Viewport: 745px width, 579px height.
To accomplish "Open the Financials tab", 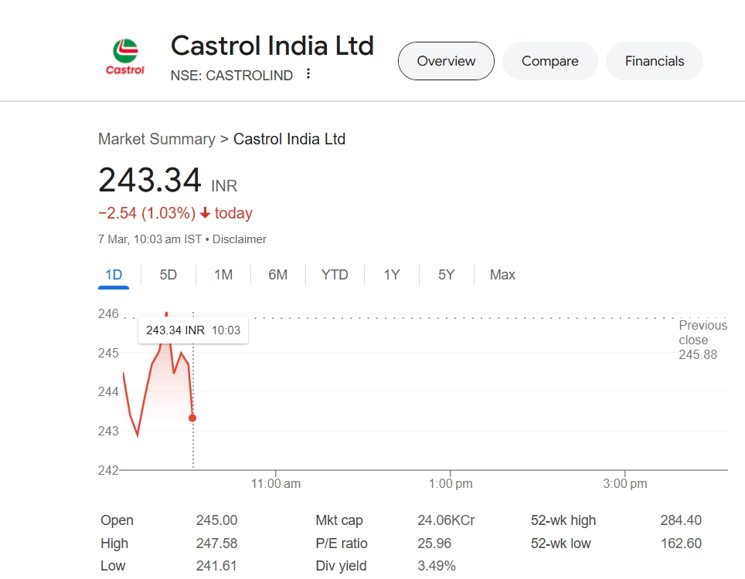I will click(x=654, y=61).
